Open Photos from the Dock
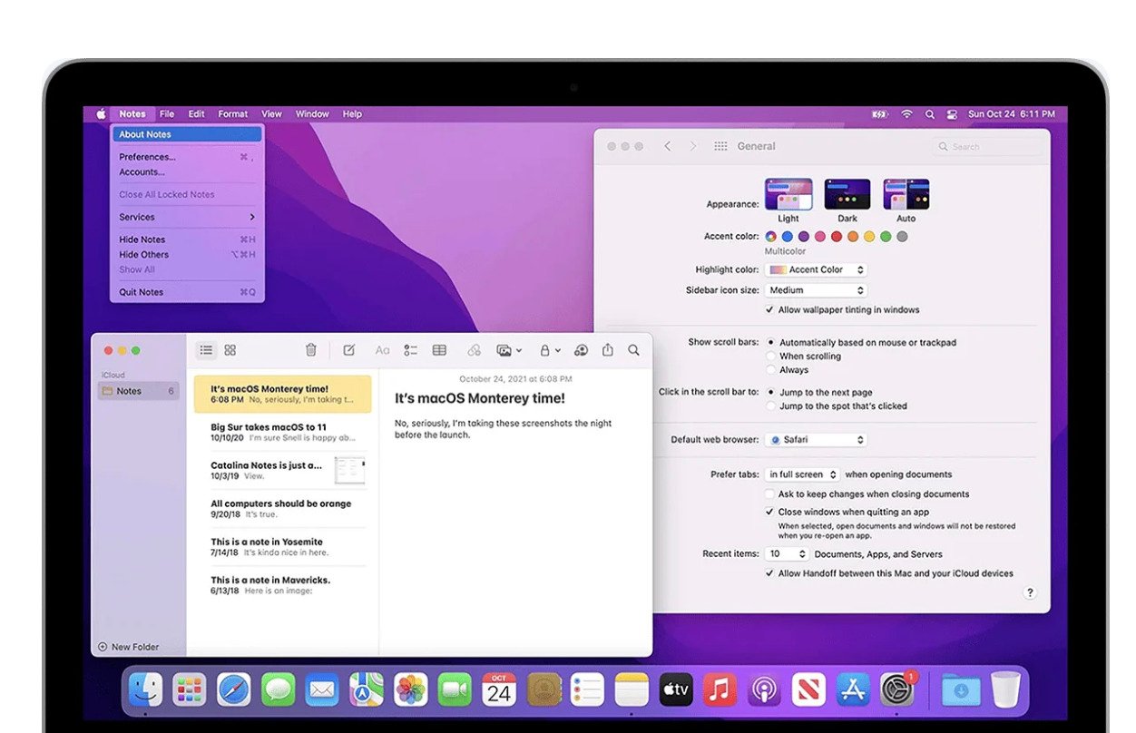 coord(411,689)
